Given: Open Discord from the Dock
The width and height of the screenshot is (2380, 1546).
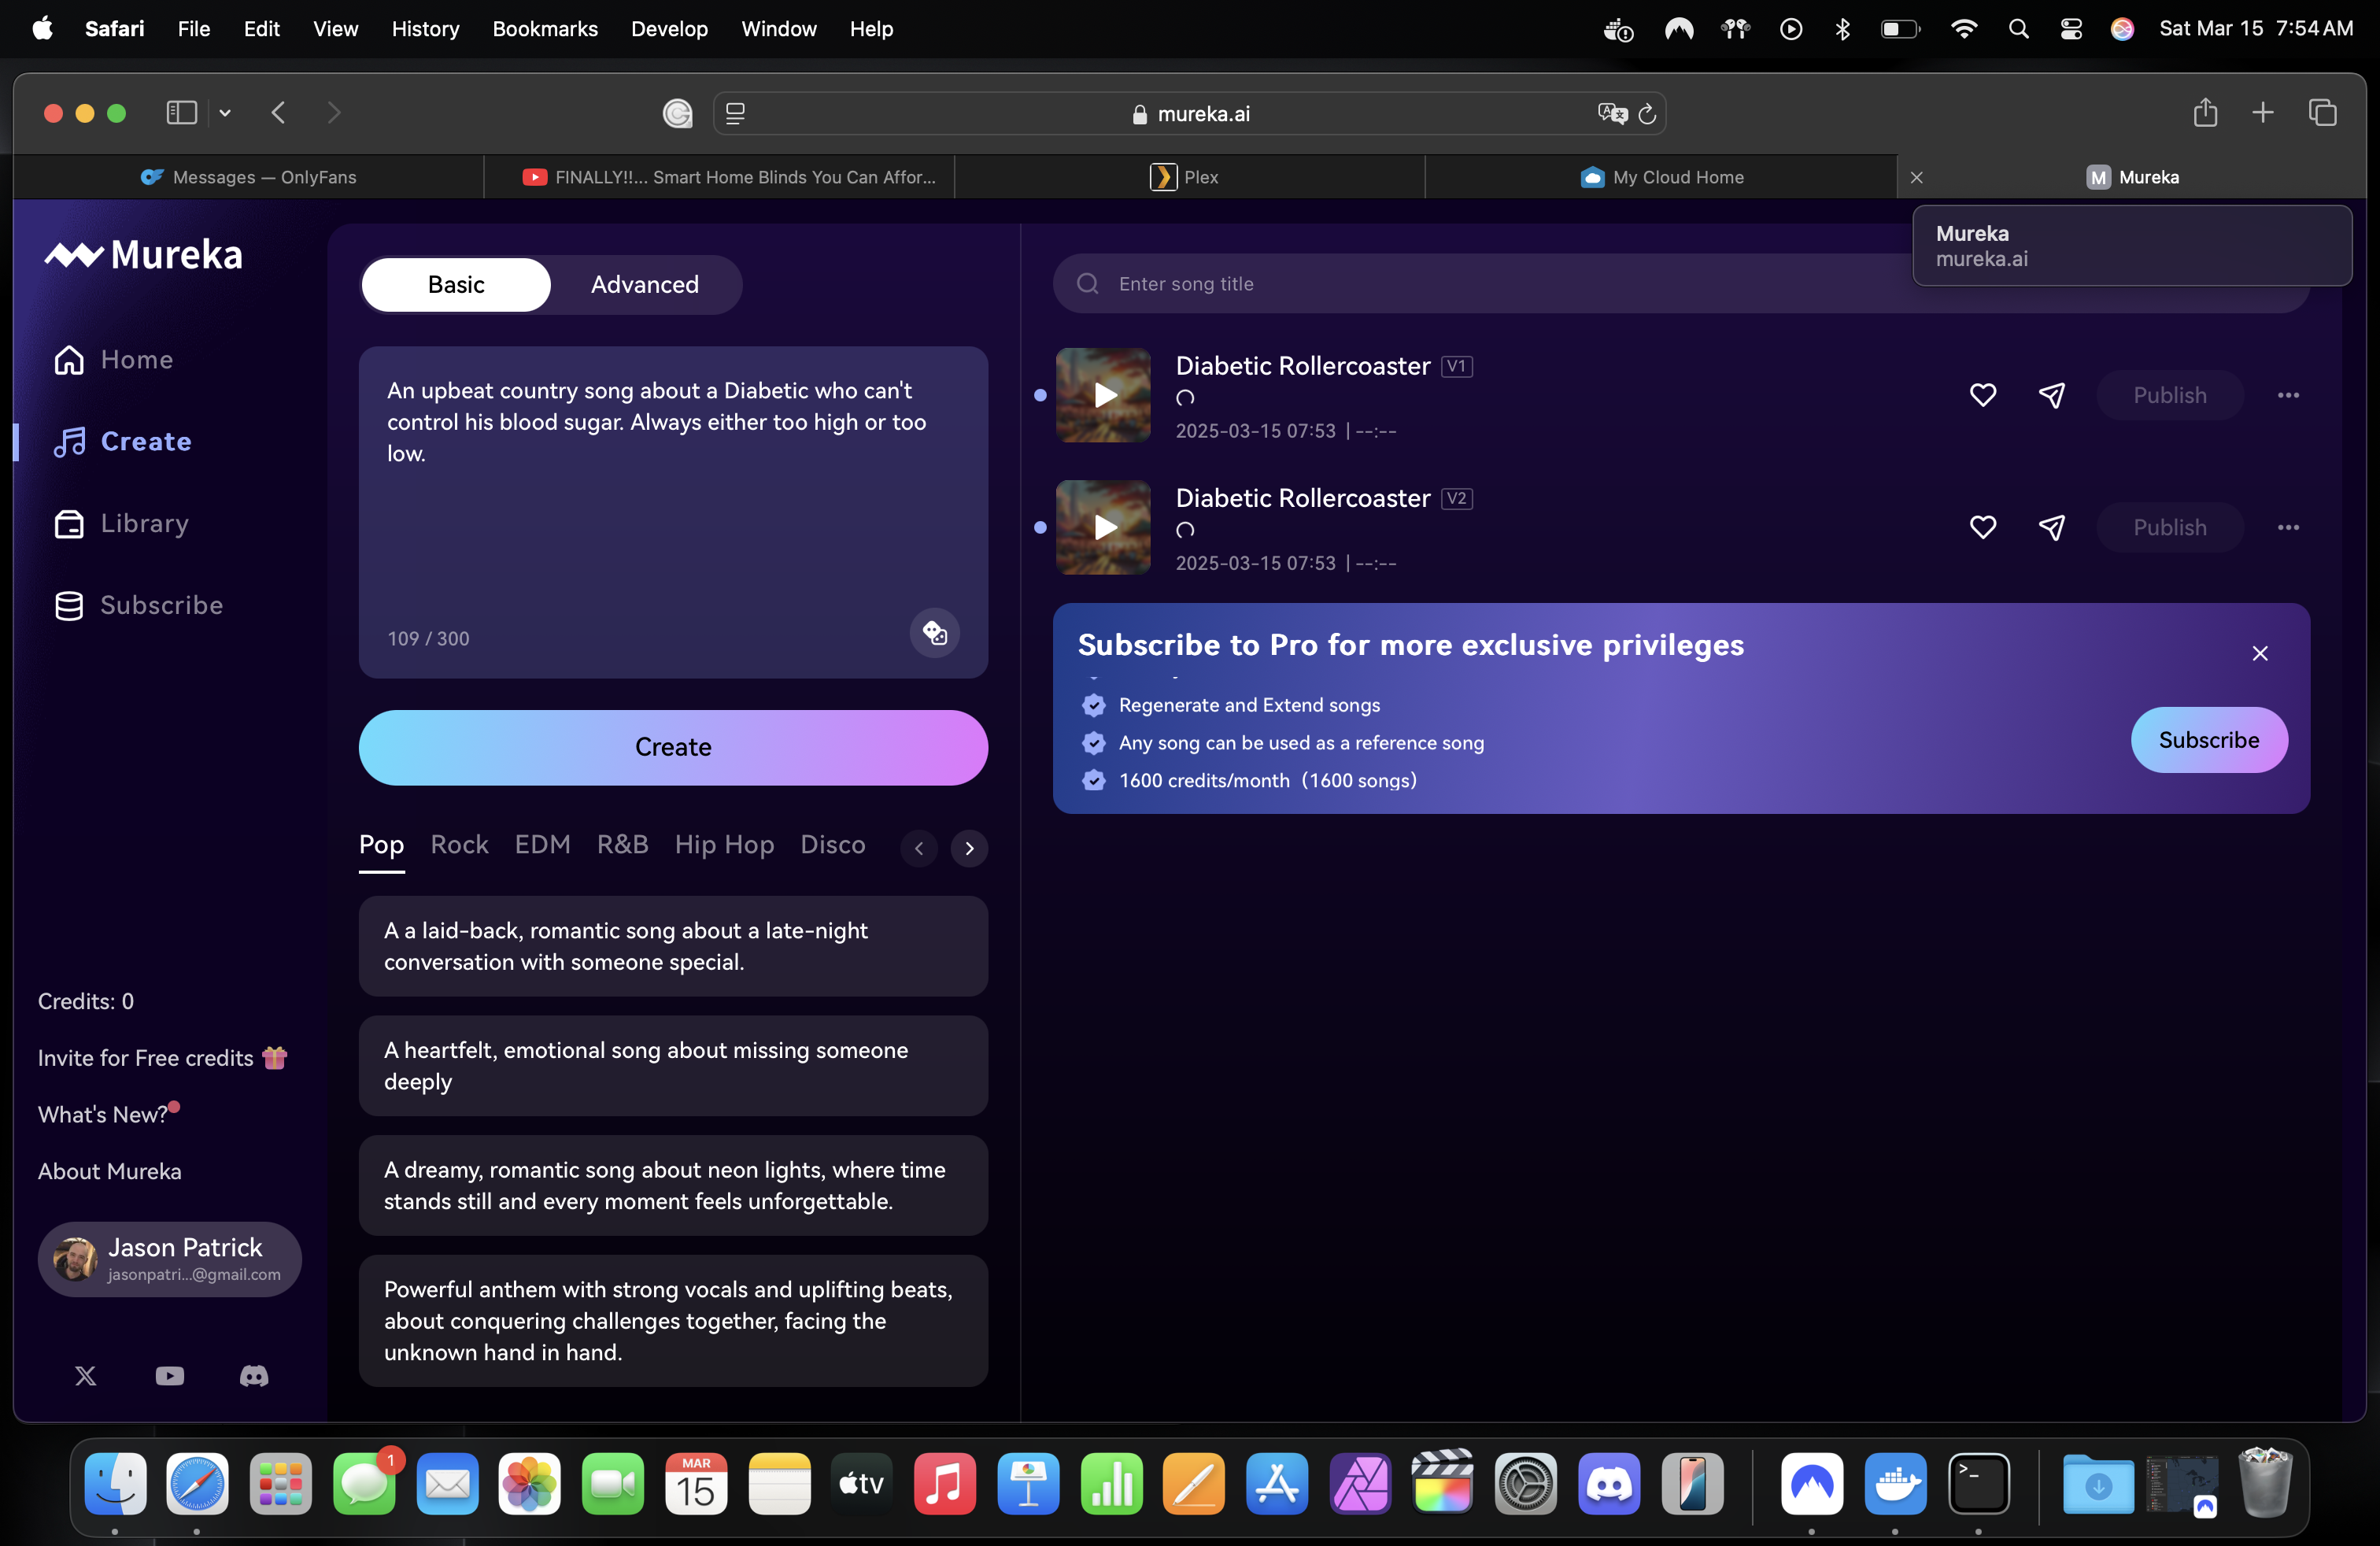Looking at the screenshot, I should pos(1609,1483).
